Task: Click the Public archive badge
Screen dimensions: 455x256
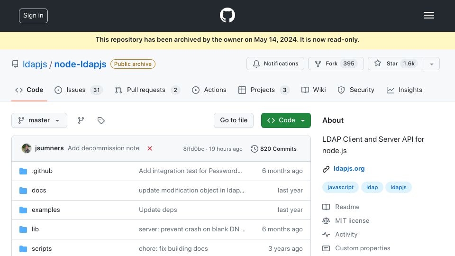Action: (133, 64)
